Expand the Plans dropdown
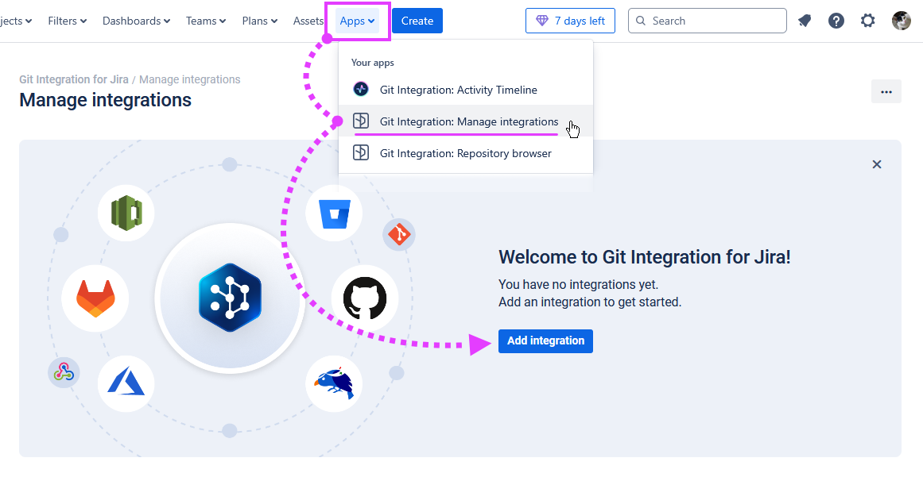Screen dimensions: 923x477 (x=260, y=21)
